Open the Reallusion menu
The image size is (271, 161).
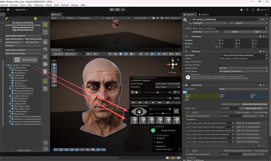[x=39, y=5]
